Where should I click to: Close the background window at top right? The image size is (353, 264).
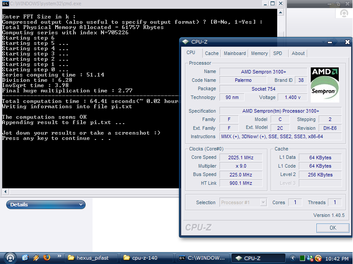point(347,4)
